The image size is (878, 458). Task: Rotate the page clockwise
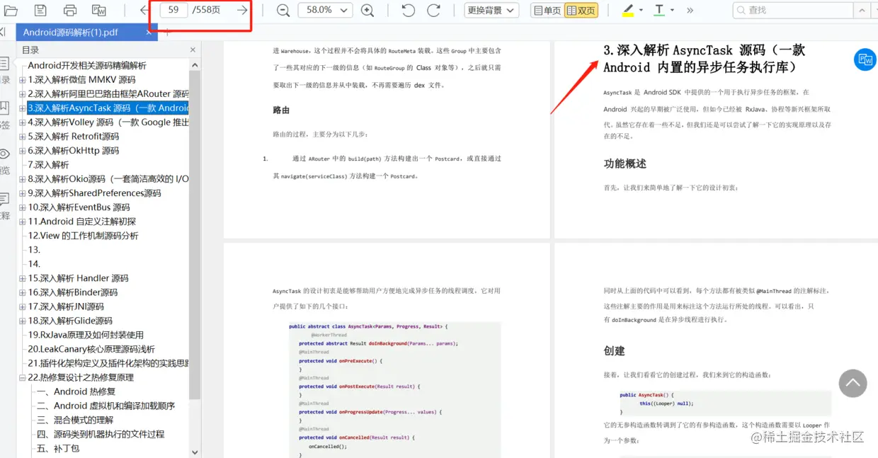(x=433, y=10)
